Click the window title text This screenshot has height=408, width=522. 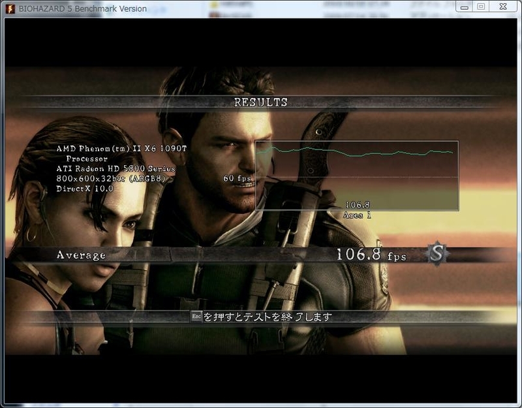pos(83,8)
